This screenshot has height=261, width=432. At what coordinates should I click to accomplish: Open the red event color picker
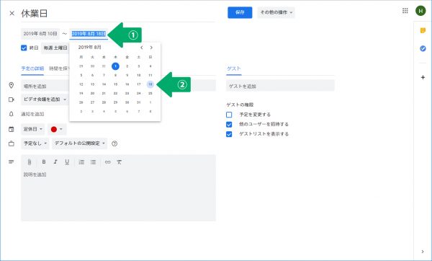(x=57, y=129)
